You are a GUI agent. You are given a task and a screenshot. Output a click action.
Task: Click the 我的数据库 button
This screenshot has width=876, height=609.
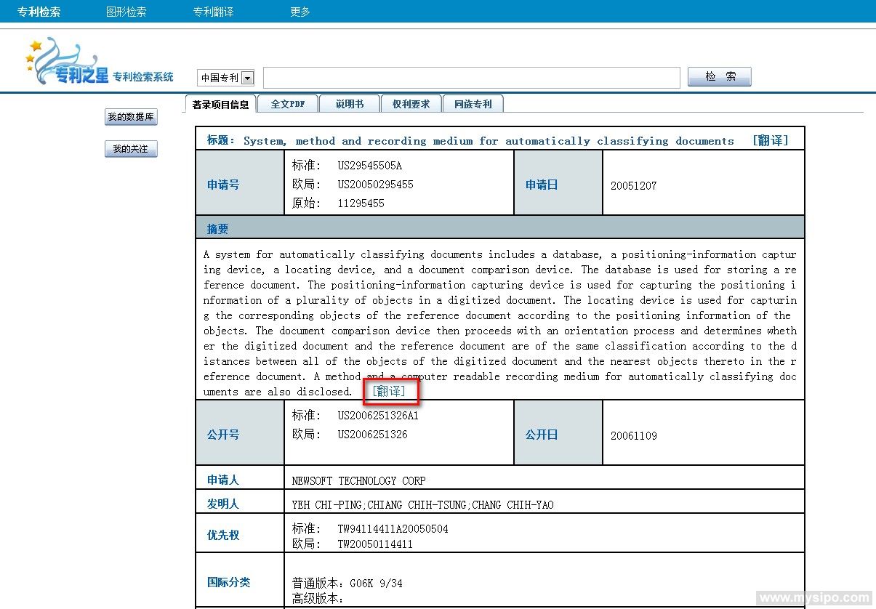131,117
